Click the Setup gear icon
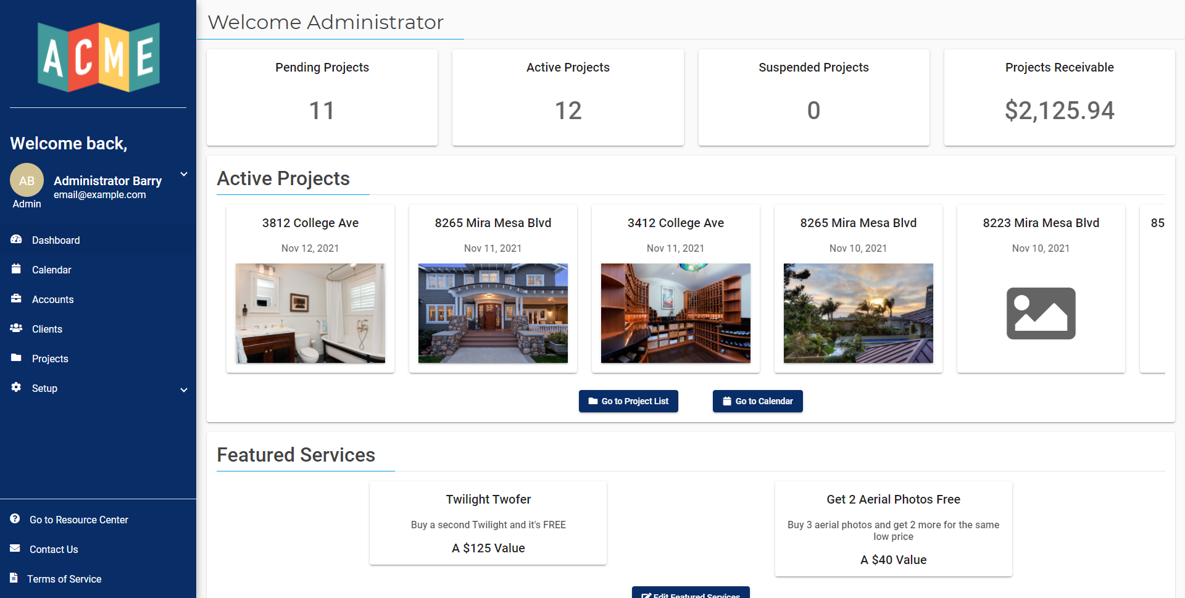 pyautogui.click(x=16, y=388)
